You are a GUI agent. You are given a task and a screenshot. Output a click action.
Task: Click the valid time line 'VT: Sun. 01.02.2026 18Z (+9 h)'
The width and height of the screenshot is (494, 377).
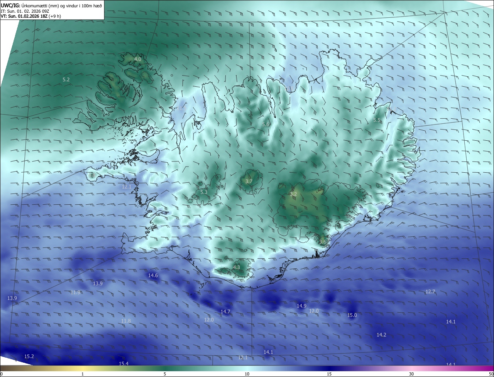[x=31, y=16]
